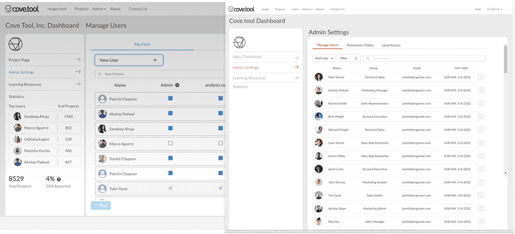Click scrollbar thumb in right window list

505,58
